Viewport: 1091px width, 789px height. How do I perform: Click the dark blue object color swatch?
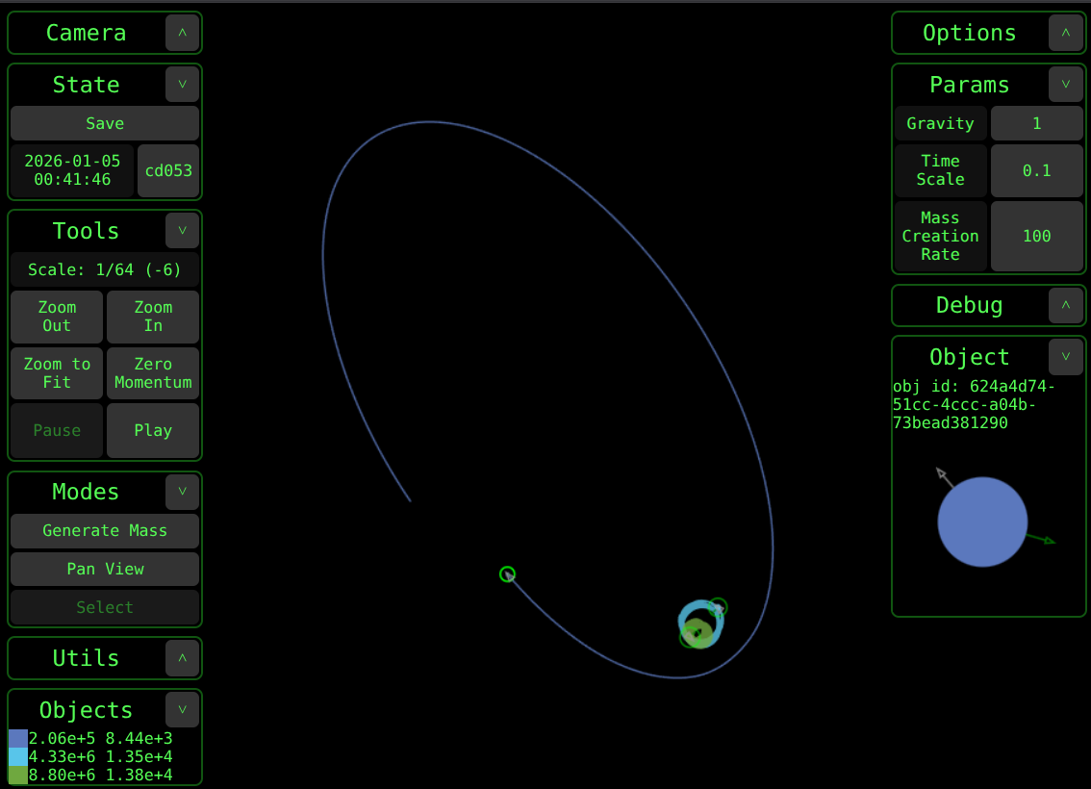coord(18,738)
